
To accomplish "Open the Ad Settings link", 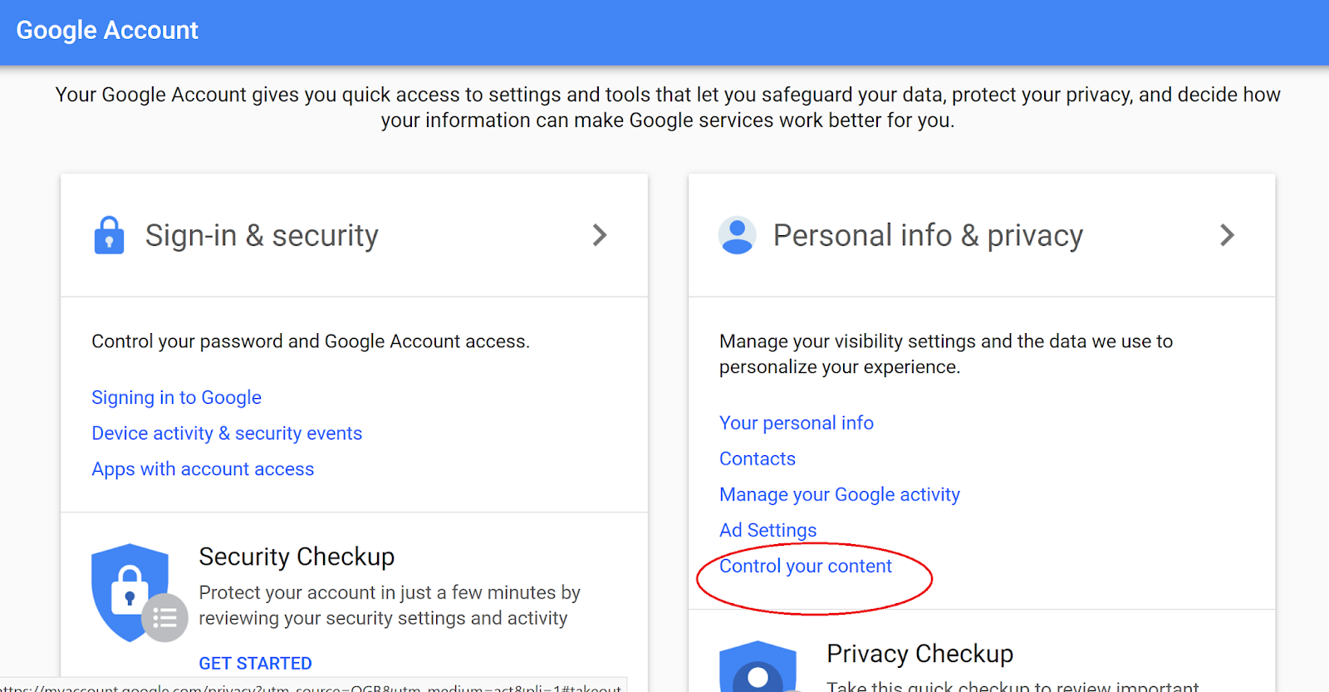I will (x=767, y=531).
